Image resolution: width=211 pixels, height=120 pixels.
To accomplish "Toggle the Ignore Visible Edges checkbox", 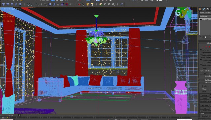I will click(201, 55).
